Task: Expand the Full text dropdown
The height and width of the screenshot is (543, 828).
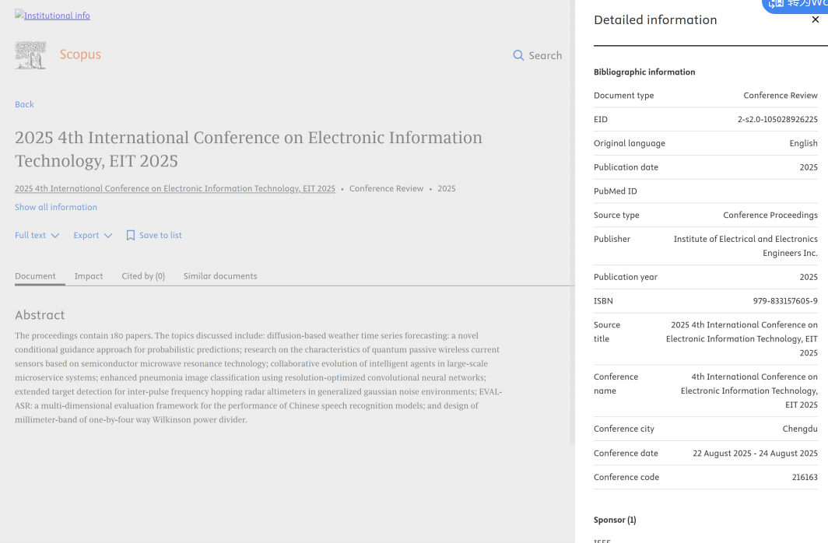Action: (x=37, y=235)
